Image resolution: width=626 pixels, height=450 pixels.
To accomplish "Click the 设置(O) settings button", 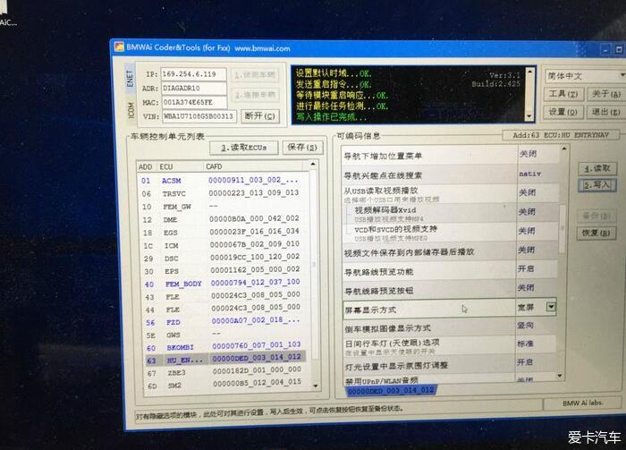I will tap(563, 112).
